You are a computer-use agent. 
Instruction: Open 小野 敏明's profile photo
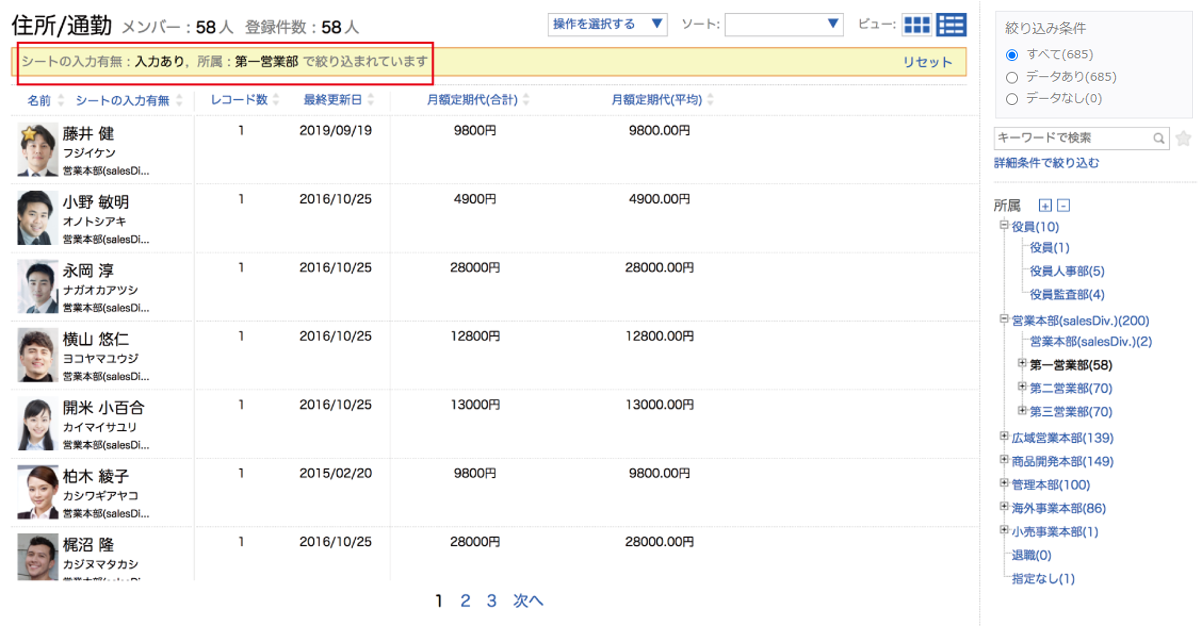tap(38, 218)
